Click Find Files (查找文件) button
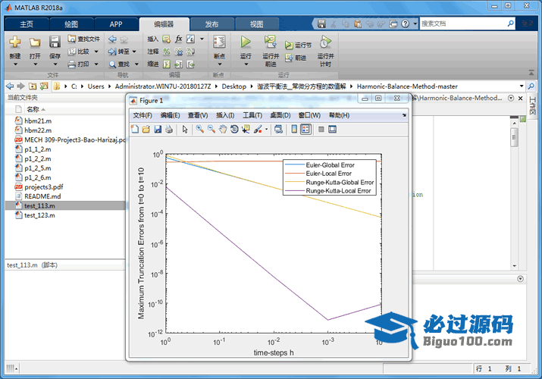Screen dimensions: 542x379 coord(84,39)
